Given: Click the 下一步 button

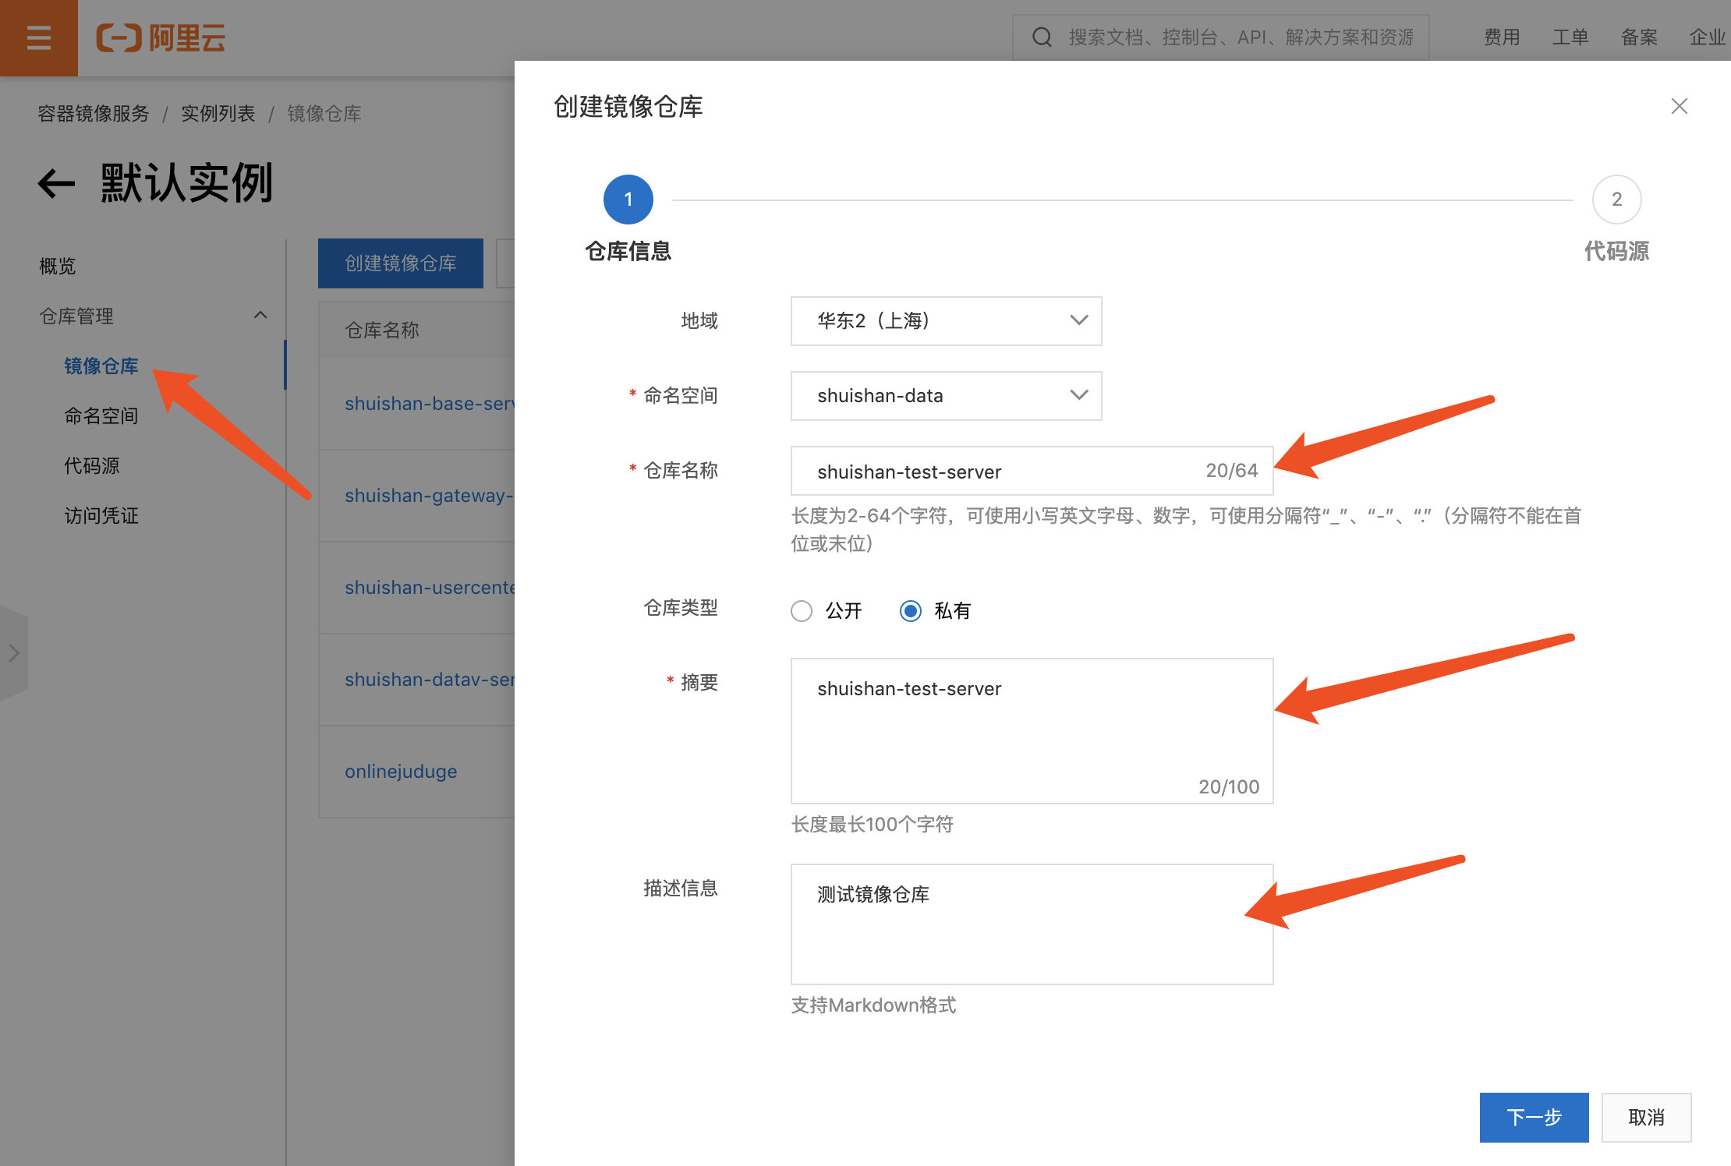Looking at the screenshot, I should coord(1534,1118).
